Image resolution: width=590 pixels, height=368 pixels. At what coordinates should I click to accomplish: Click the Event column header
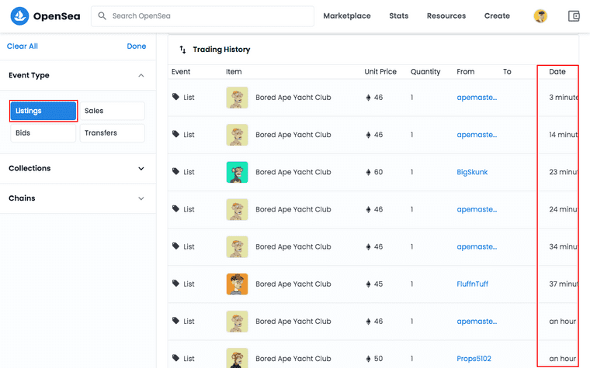click(x=181, y=72)
